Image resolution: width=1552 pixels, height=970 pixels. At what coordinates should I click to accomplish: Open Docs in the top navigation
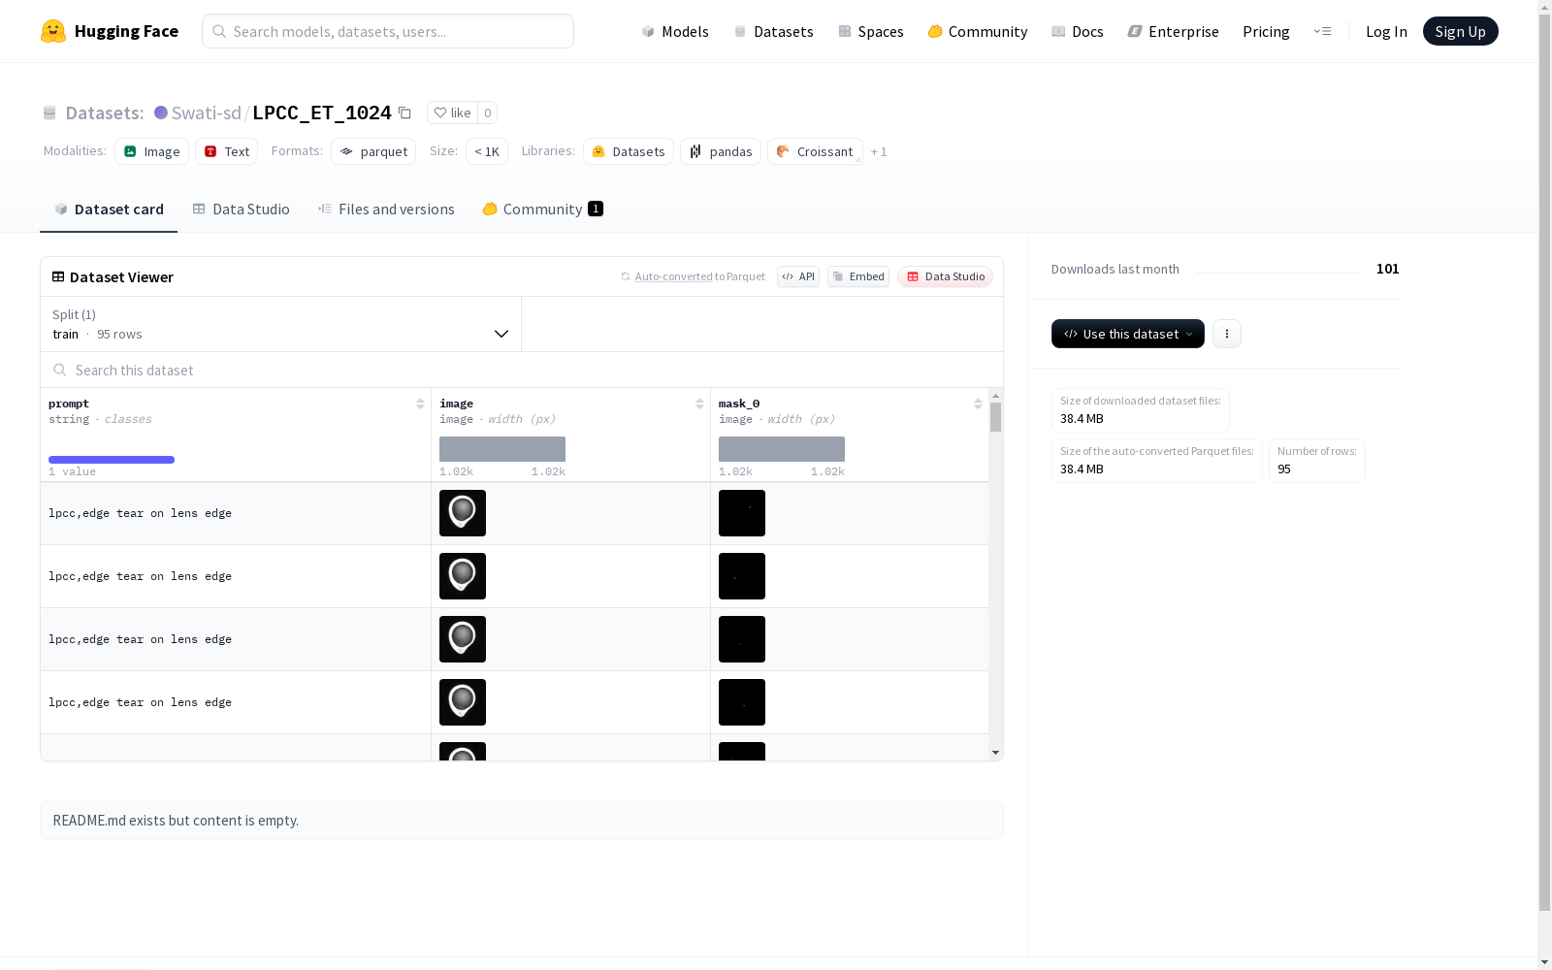[1078, 31]
